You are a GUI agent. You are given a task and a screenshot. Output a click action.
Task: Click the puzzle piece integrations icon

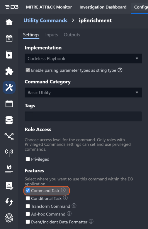tap(9, 71)
